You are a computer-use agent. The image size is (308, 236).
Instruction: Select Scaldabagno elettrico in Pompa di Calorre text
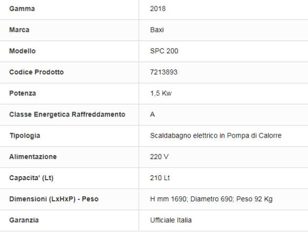[x=216, y=136]
